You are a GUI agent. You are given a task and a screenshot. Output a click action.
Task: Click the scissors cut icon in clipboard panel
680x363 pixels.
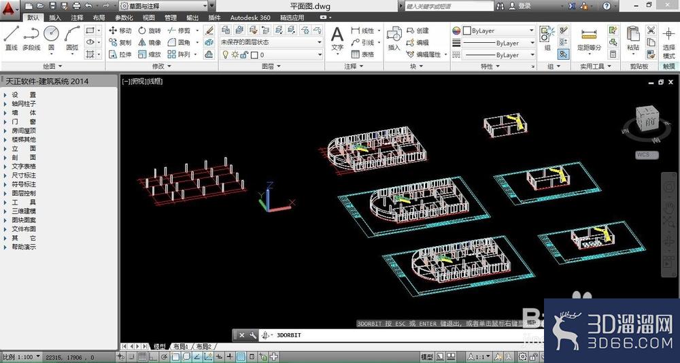651,31
